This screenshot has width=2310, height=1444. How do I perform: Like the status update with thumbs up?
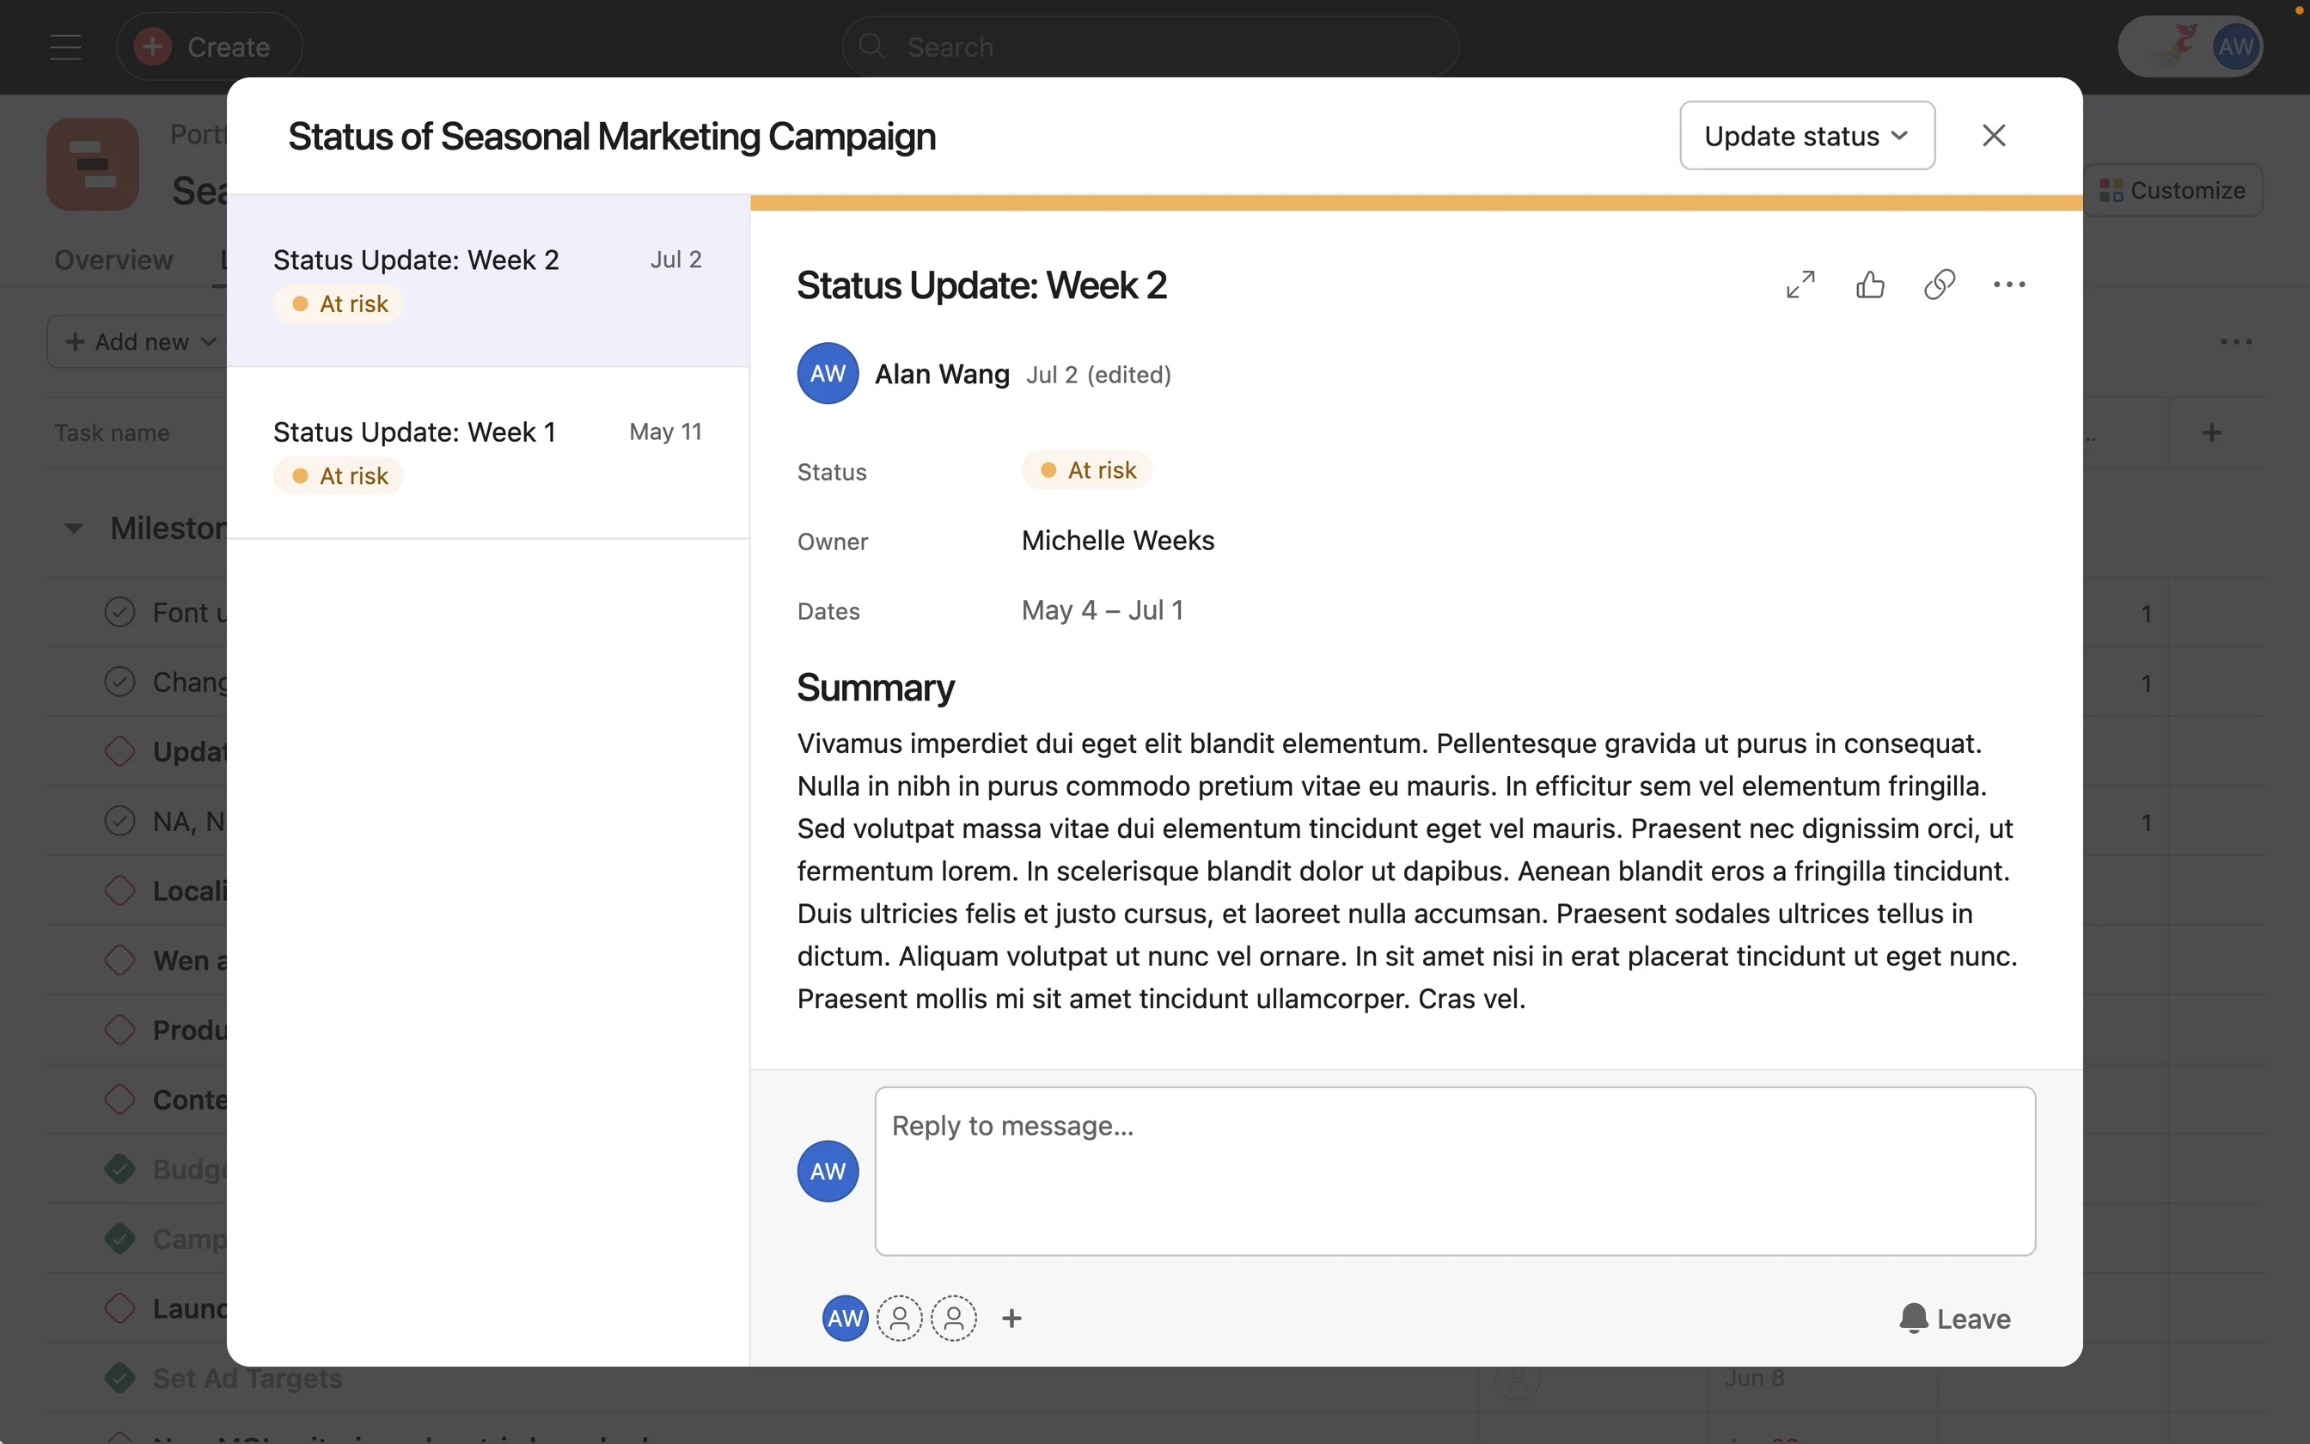(x=1869, y=284)
